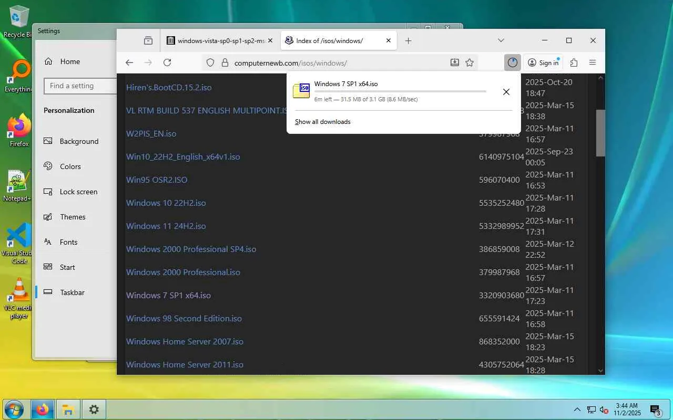Click the save-to-Pocket icon in address bar
673x420 pixels.
tap(455, 62)
